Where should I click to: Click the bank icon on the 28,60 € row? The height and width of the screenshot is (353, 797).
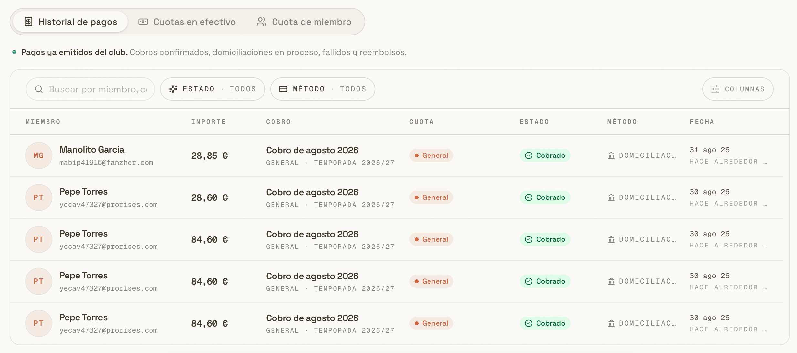[611, 197]
